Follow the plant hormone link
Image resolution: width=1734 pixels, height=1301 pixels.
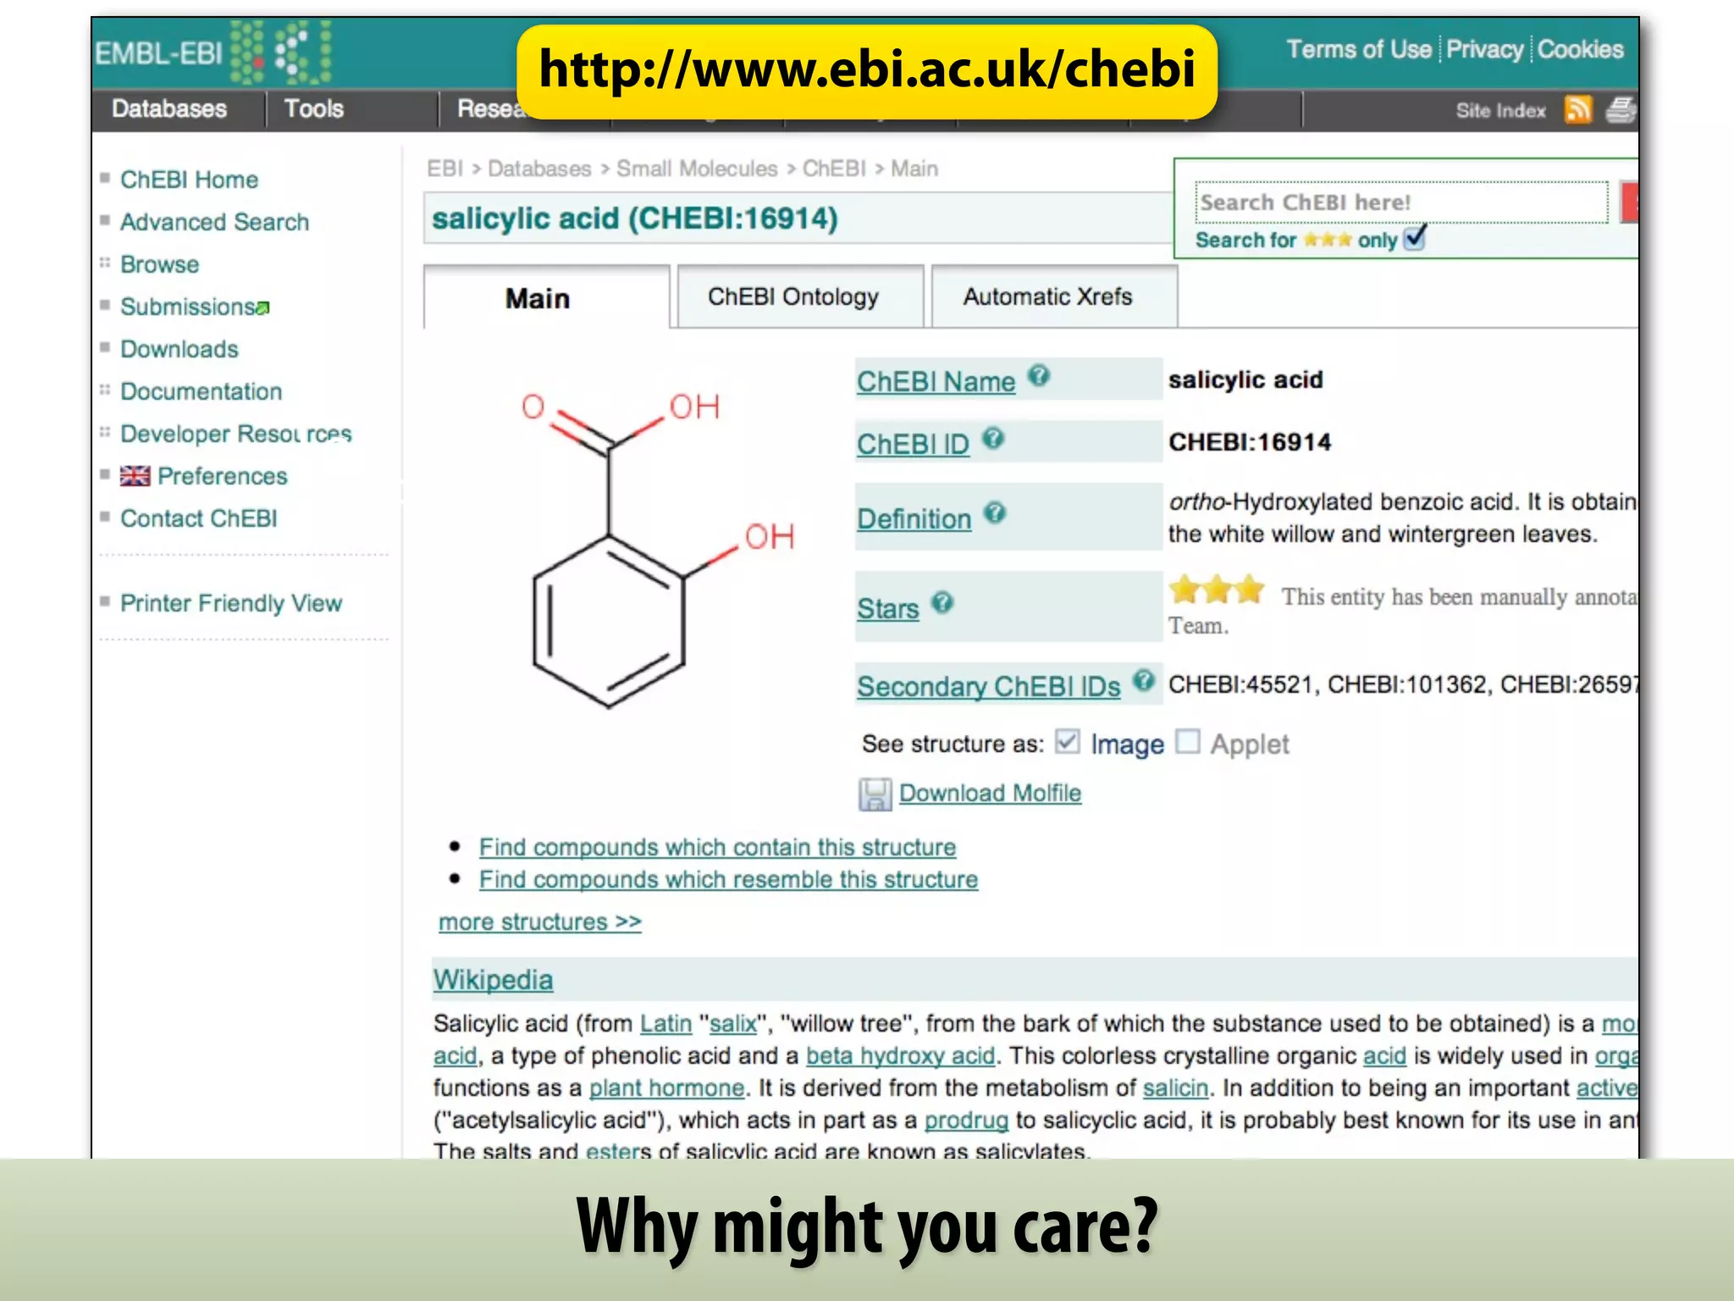tap(666, 1088)
